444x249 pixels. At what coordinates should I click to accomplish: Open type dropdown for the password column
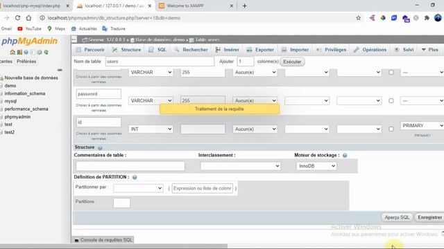151,100
